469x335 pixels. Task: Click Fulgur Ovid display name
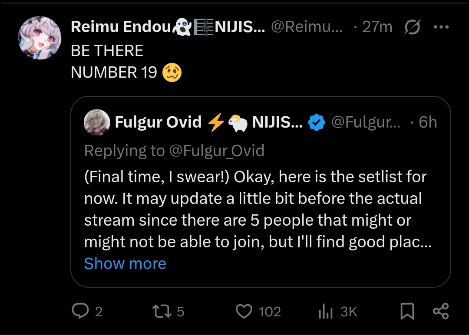coord(158,122)
